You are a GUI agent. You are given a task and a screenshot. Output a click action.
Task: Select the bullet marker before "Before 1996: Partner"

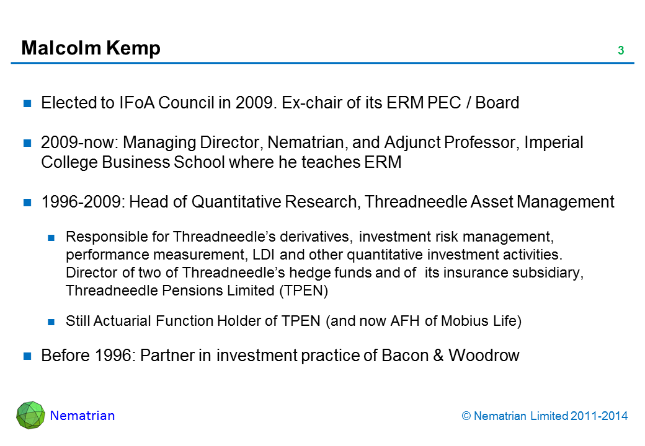coord(28,356)
